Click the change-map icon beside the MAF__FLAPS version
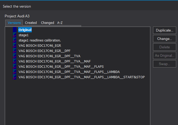This screenshot has height=125, width=178. click(15, 66)
